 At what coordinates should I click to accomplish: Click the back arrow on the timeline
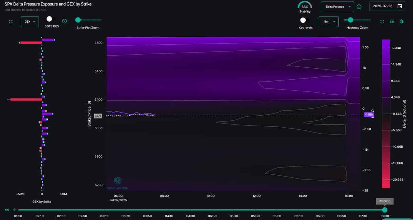[x=15, y=210]
